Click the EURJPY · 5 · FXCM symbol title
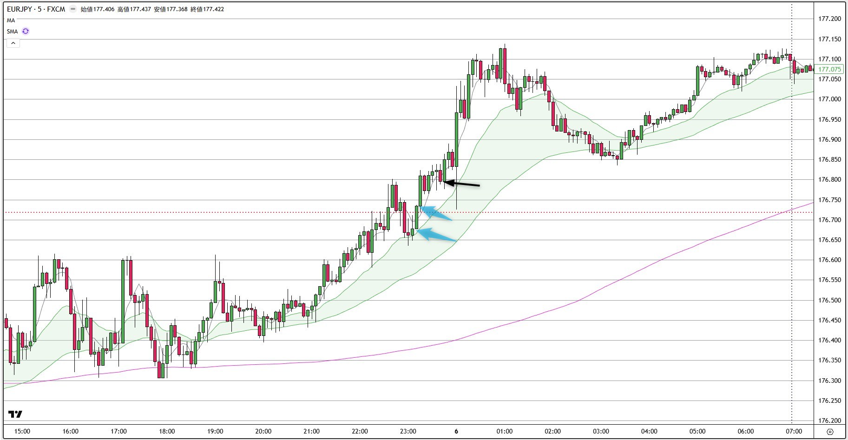The image size is (848, 440). [x=36, y=9]
